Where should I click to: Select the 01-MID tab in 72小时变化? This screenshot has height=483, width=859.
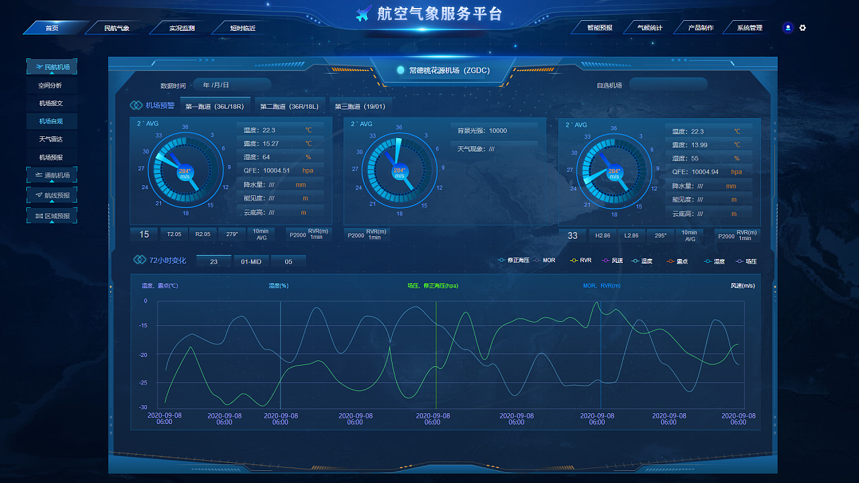pos(251,261)
